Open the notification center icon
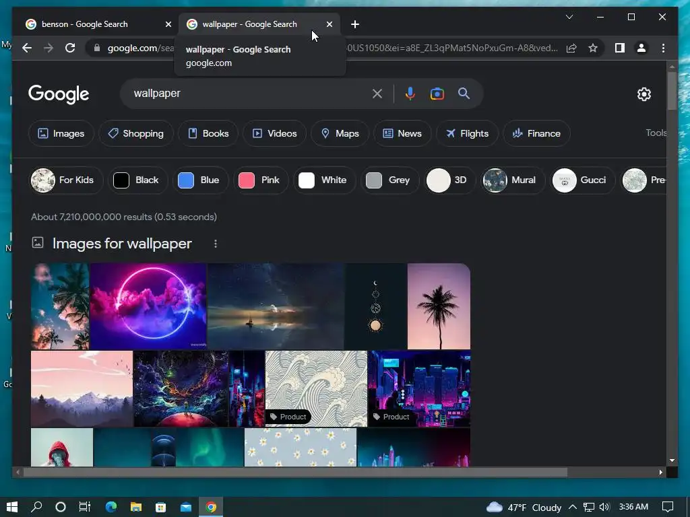The image size is (690, 517). point(668,507)
